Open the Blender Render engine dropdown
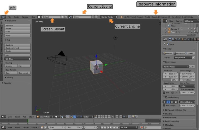 pyautogui.click(x=109, y=17)
